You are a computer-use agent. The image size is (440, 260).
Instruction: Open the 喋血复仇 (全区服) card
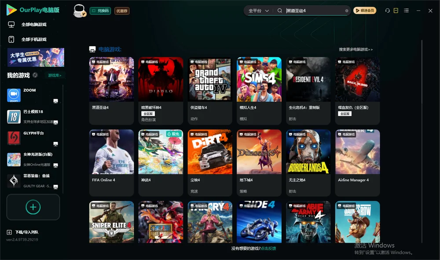[357, 91]
